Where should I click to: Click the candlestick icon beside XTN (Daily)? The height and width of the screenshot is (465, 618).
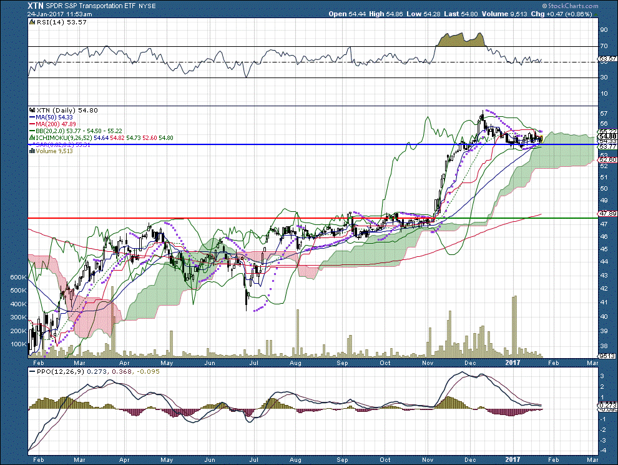[32, 110]
